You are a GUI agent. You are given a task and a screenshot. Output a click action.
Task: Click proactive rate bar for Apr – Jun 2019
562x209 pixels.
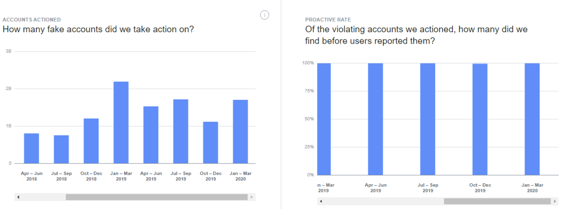click(376, 119)
